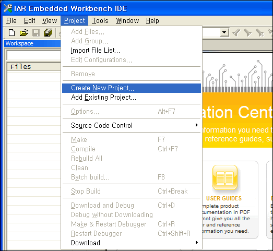Click the disabled Clean entry
Image resolution: width=273 pixels, height=251 pixels.
tap(132, 168)
